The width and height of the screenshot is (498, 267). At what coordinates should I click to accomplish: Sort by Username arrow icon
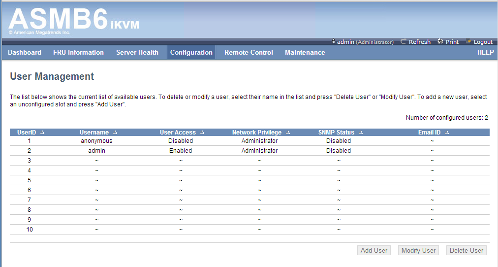115,133
